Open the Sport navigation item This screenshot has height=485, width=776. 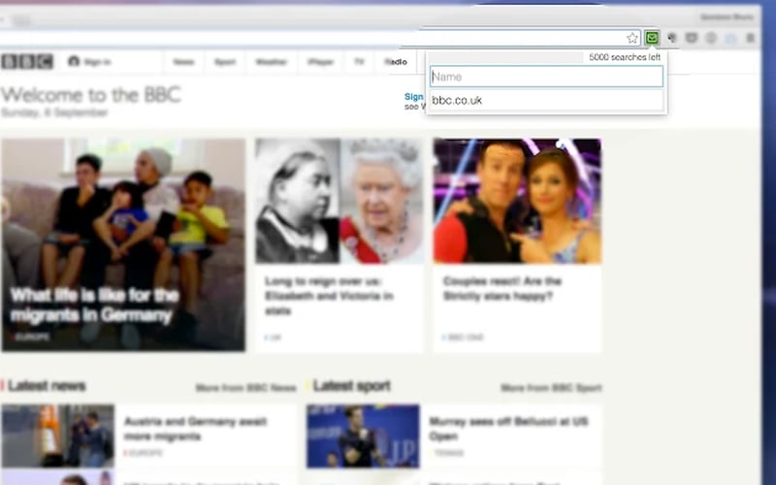pyautogui.click(x=225, y=62)
